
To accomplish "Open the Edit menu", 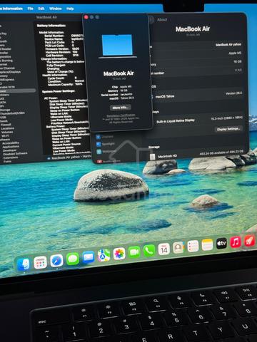I will (x=41, y=9).
